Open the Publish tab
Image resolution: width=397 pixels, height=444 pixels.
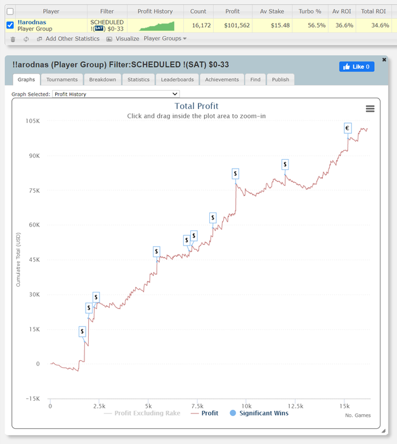coord(280,79)
